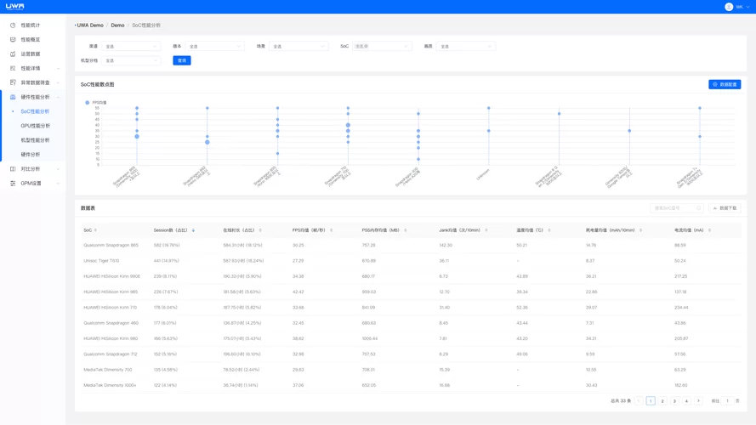The height and width of the screenshot is (425, 756).
Task: Select GPU性能分析 in the sidebar submenu
Action: point(35,126)
